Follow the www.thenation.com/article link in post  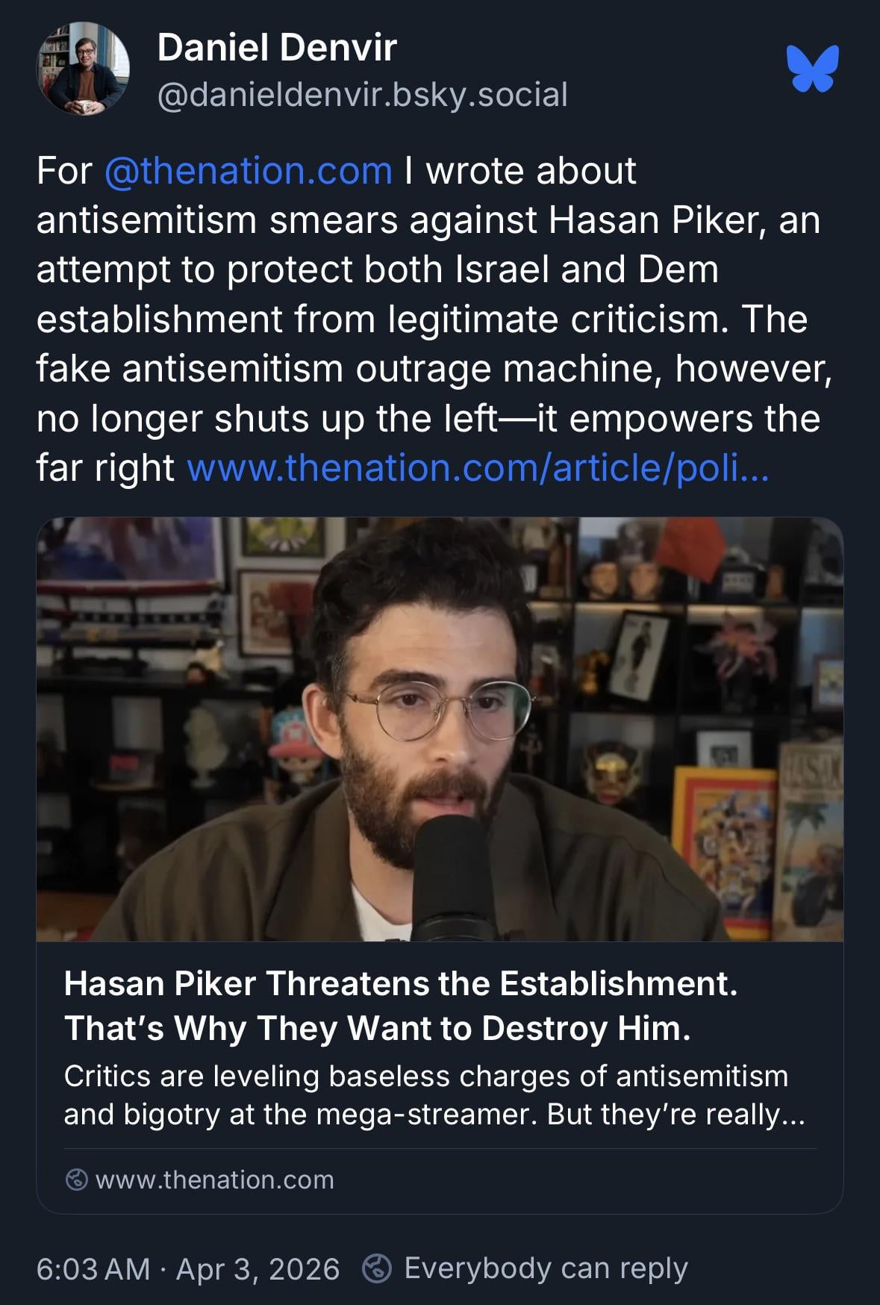pos(478,468)
